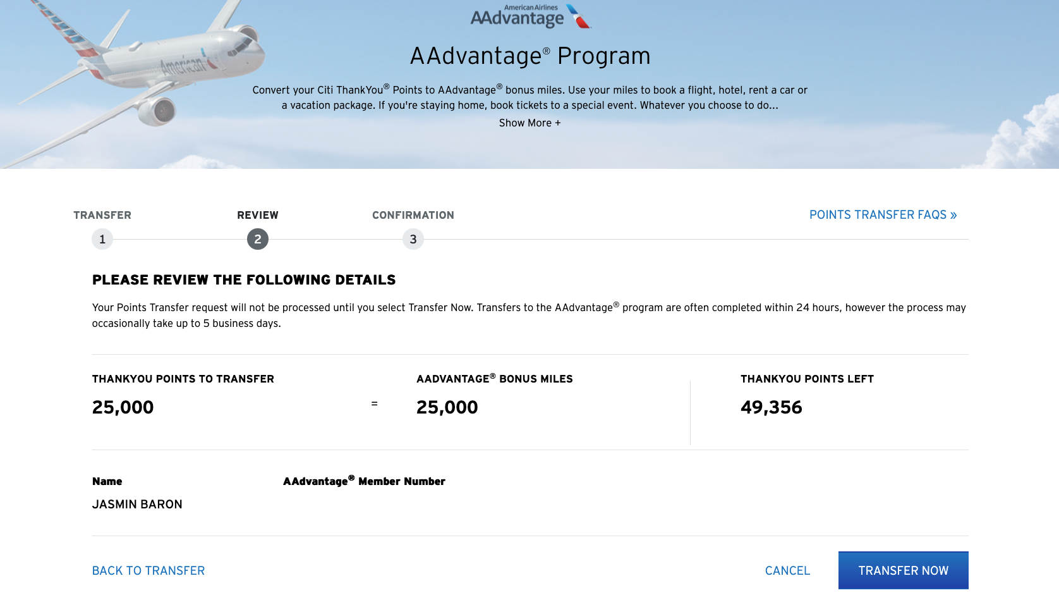The image size is (1059, 595).
Task: Click the 25,000 AAdvantage bonus miles value
Action: [447, 407]
